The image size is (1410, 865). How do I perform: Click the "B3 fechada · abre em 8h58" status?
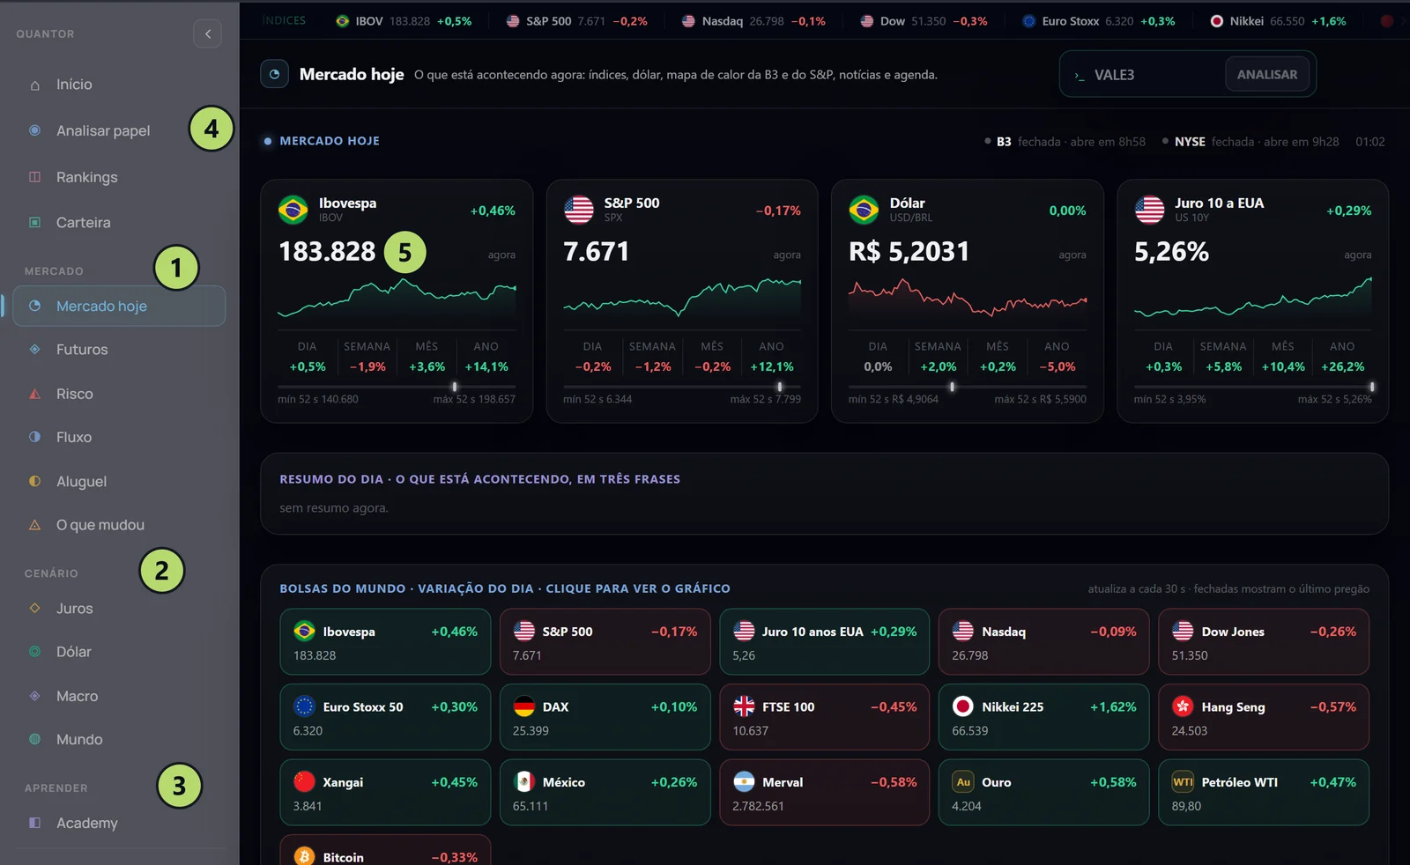tap(1065, 142)
